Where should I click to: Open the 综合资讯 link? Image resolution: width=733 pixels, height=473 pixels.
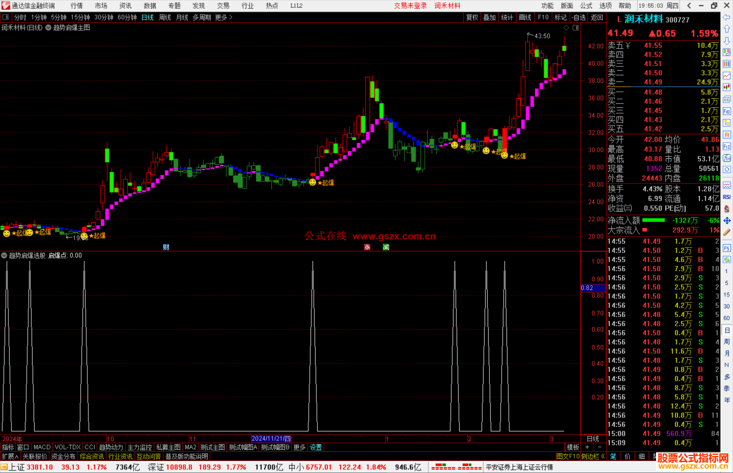coord(92,457)
